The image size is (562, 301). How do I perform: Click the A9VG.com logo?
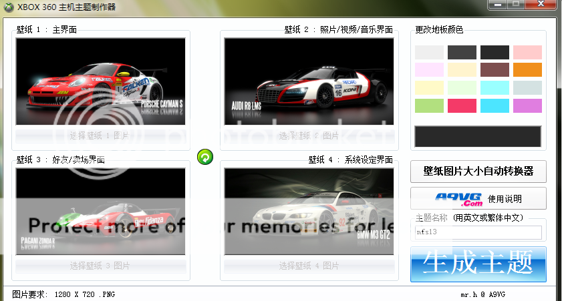click(458, 198)
